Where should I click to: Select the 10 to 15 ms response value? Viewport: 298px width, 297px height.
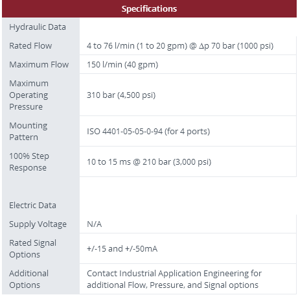[149, 162]
